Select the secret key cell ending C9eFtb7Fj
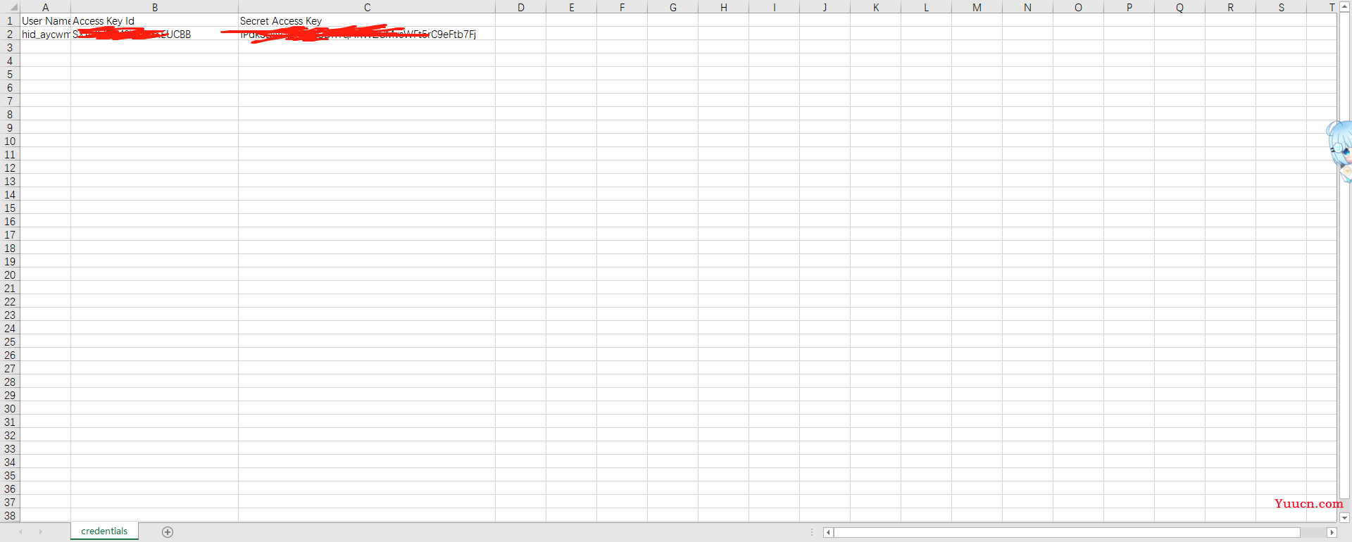 367,34
